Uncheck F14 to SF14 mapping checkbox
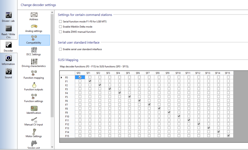The height and width of the screenshot is (150, 248). click(x=219, y=131)
